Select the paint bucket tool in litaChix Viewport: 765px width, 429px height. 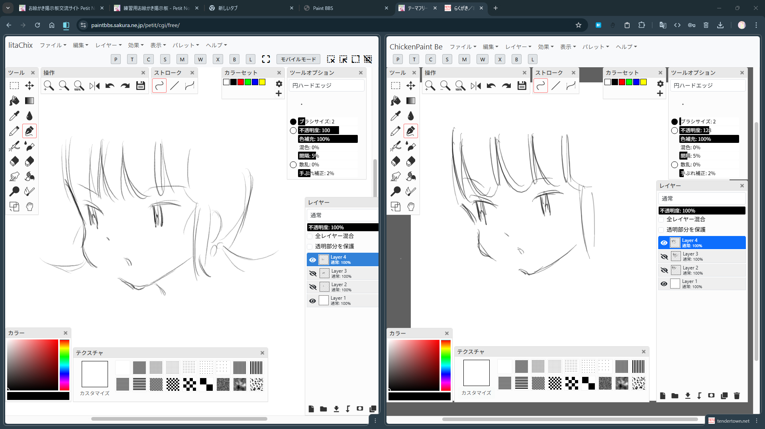click(14, 101)
